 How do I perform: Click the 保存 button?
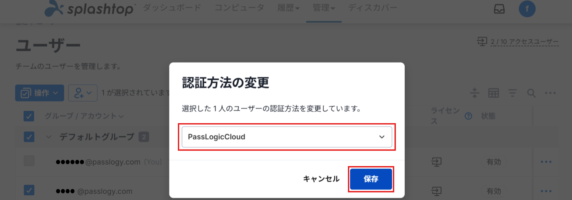point(371,179)
